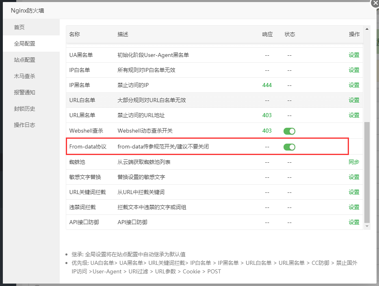This screenshot has height=286, width=379.
Task: Select the Webshell查杀 row name
Action: (x=86, y=131)
